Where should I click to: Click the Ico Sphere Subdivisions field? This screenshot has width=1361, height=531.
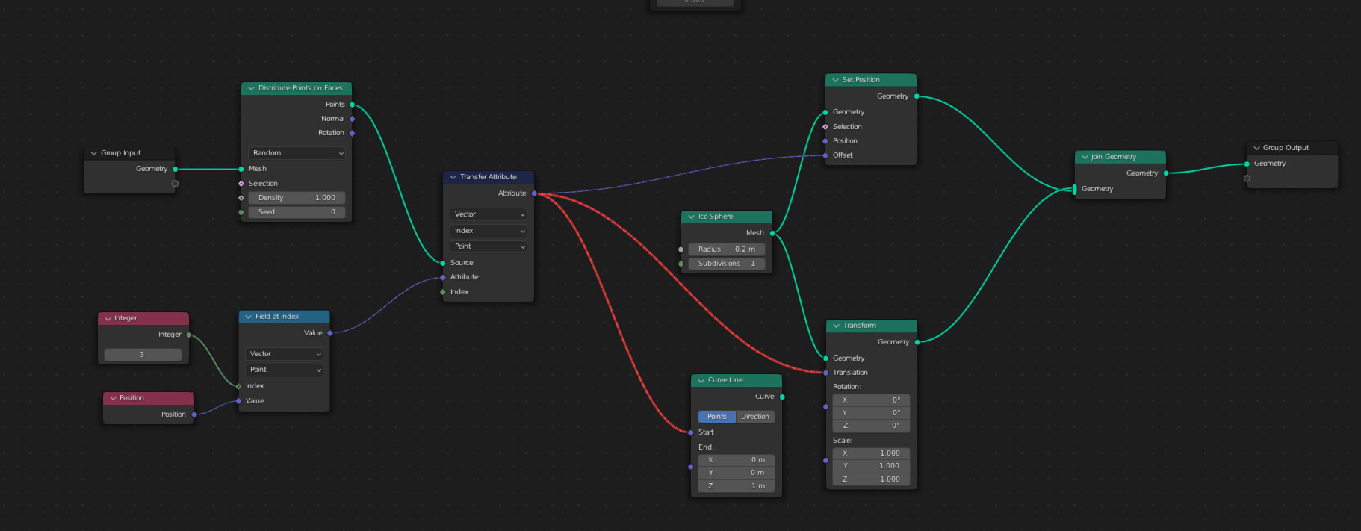(727, 264)
